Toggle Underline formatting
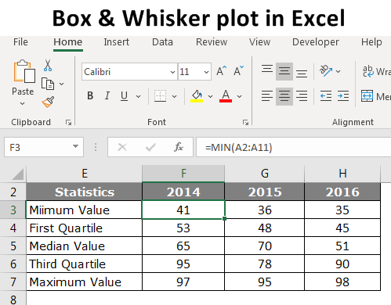Screen dimensions: 391x305 point(125,96)
